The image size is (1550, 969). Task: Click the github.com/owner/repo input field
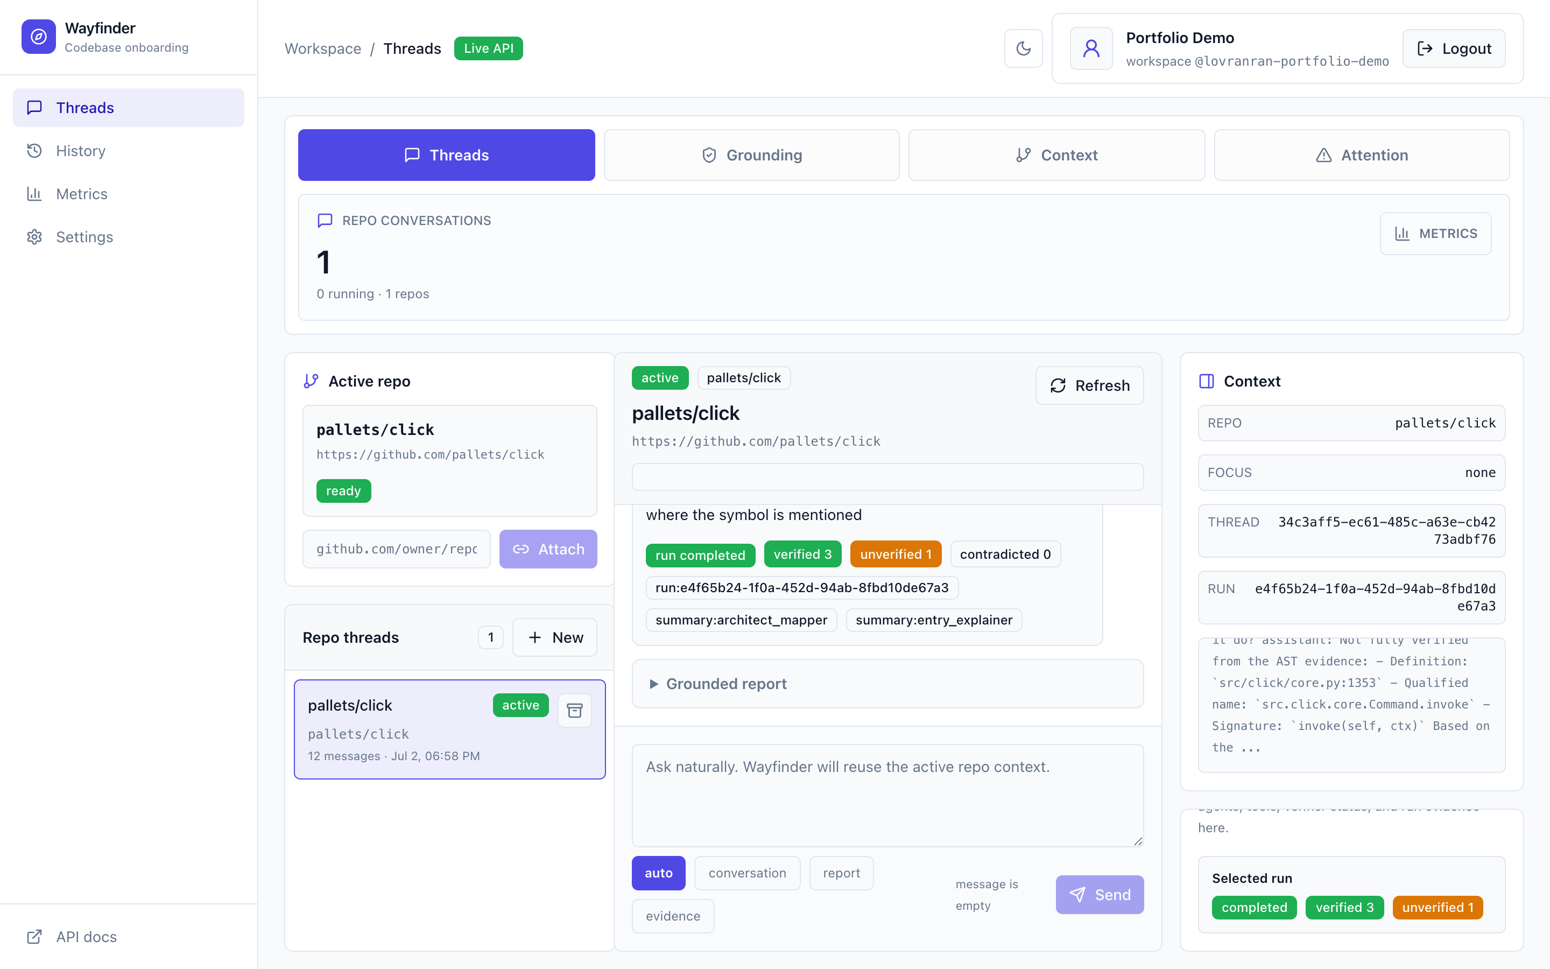(397, 549)
